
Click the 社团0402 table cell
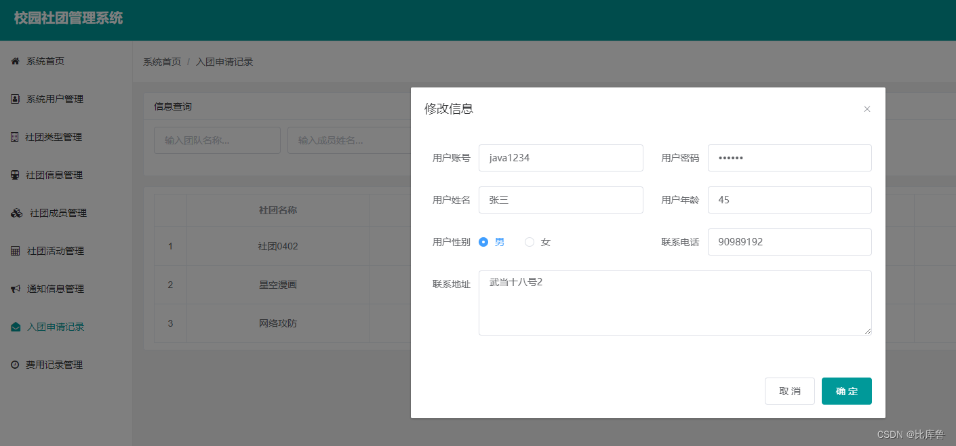(278, 246)
